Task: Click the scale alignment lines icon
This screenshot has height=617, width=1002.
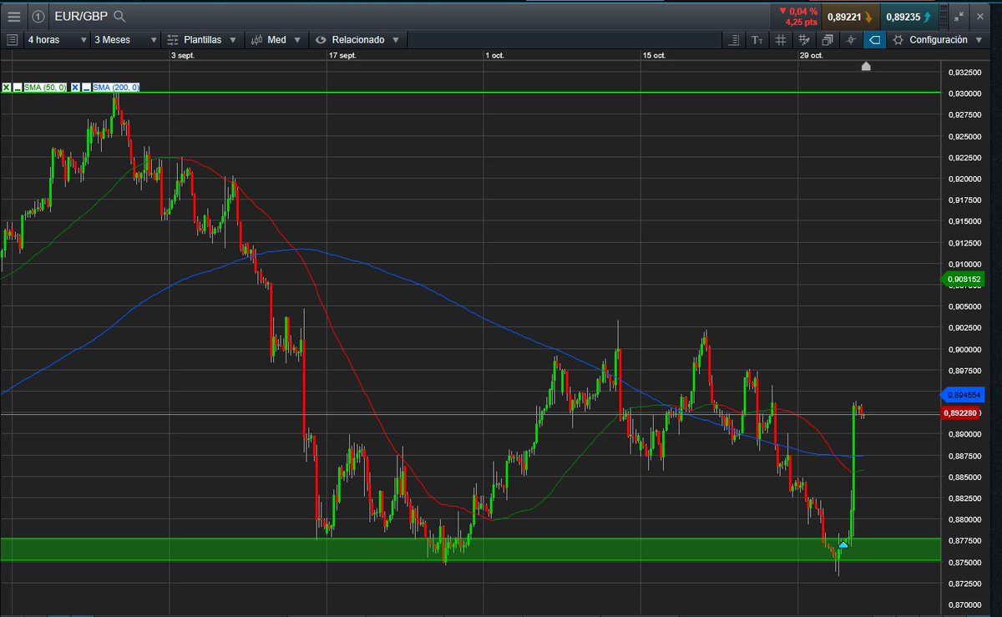Action: [734, 39]
